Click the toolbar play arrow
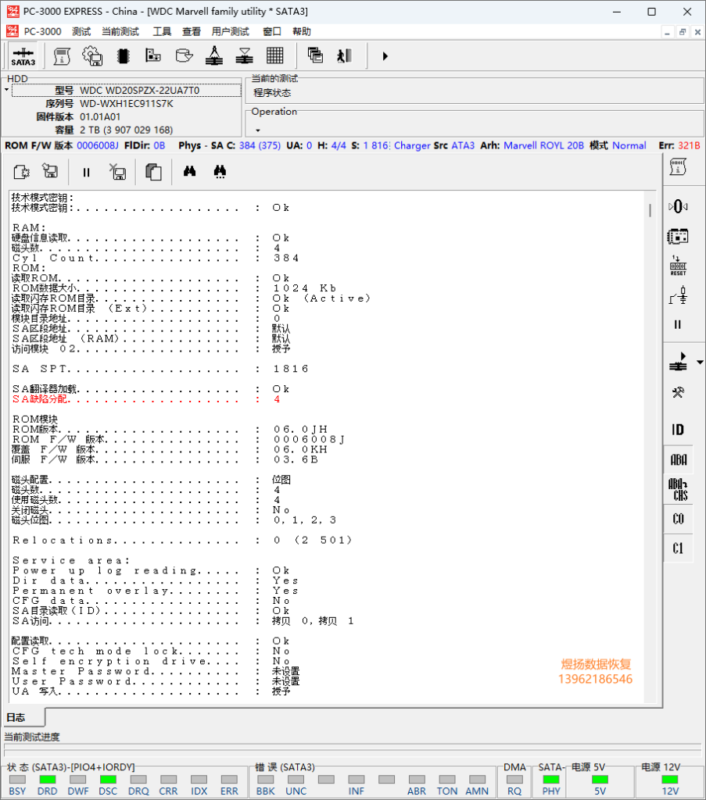Screen dimensions: 706x800 tap(385, 56)
